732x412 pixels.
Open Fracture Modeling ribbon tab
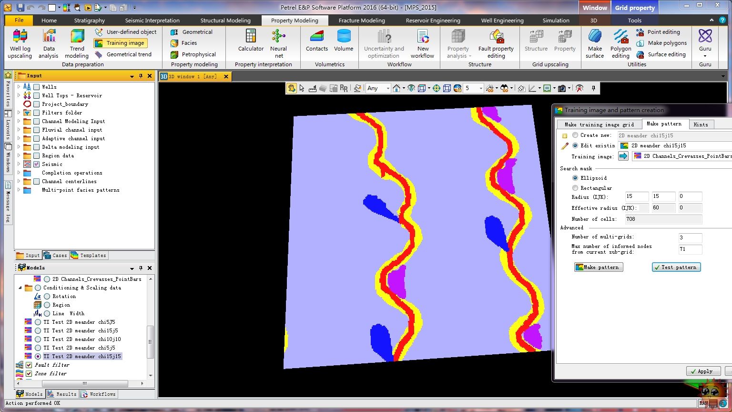362,21
